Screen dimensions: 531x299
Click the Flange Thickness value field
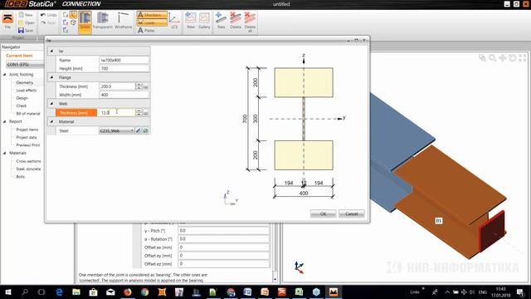tap(117, 86)
